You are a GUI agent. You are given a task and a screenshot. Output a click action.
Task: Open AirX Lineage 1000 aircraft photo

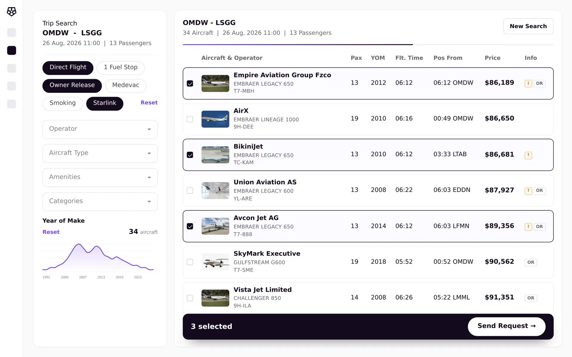click(x=215, y=119)
